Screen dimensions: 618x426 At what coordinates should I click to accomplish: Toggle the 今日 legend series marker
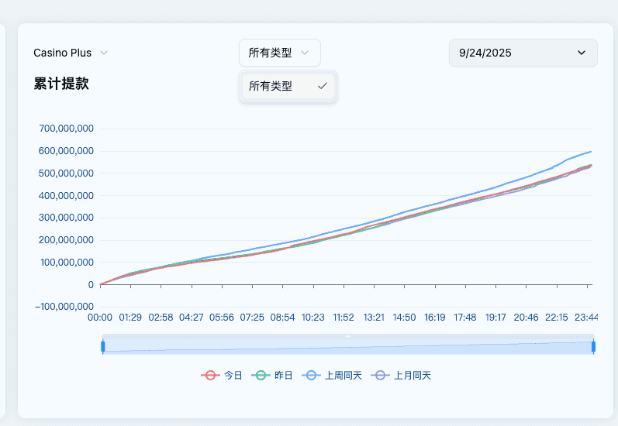tap(209, 375)
